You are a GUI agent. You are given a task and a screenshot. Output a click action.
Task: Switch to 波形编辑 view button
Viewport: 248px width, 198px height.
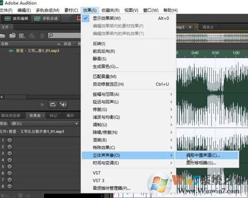[x=16, y=18]
